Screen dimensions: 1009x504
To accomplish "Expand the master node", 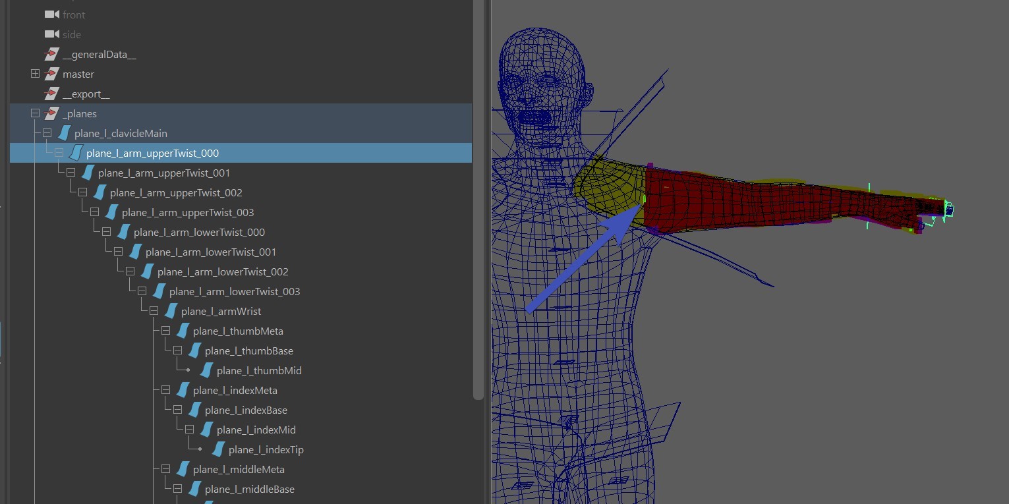I will point(36,74).
